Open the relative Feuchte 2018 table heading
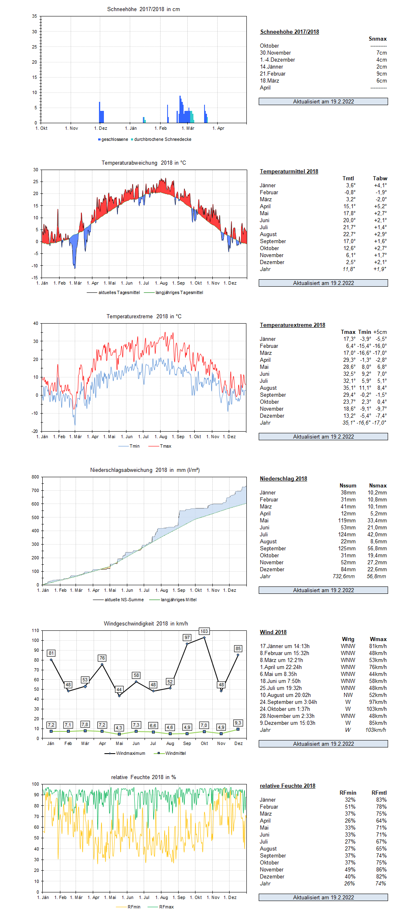This screenshot has height=915, width=393. (x=287, y=786)
